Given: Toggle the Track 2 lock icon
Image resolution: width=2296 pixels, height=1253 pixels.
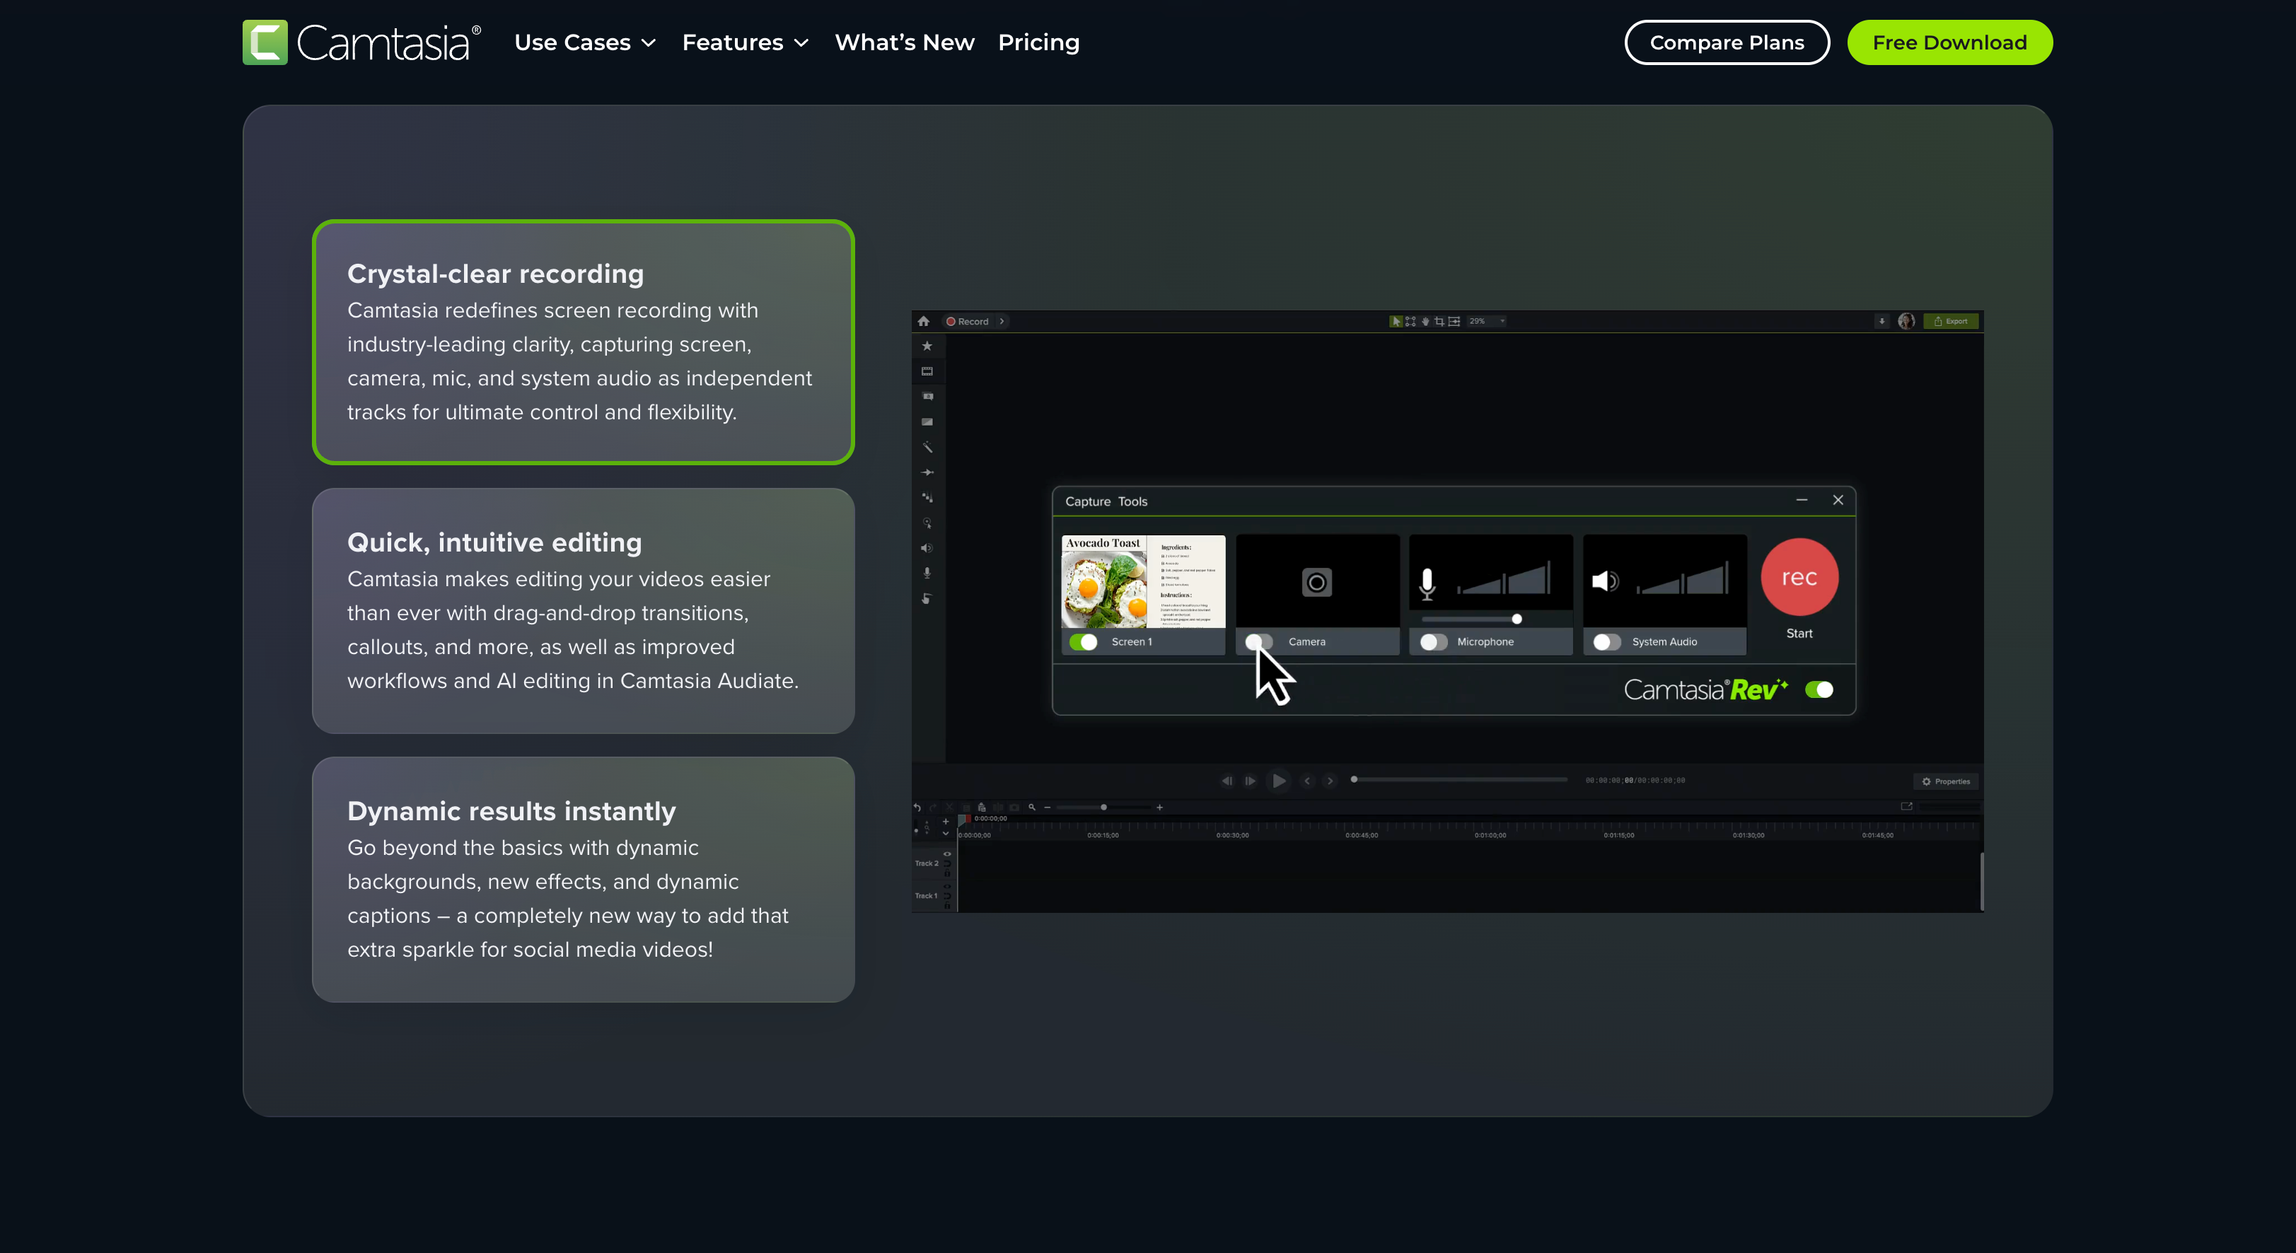Looking at the screenshot, I should pos(947,873).
